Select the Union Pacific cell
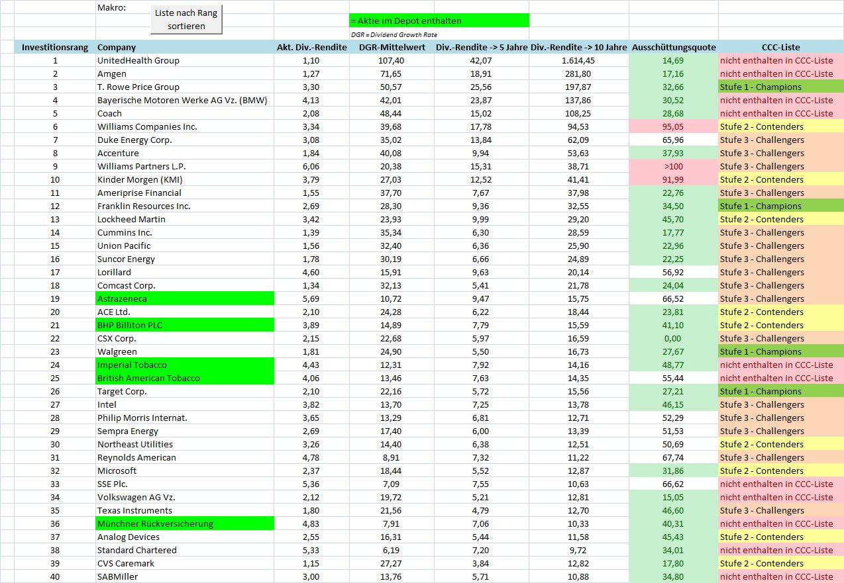 coord(185,246)
